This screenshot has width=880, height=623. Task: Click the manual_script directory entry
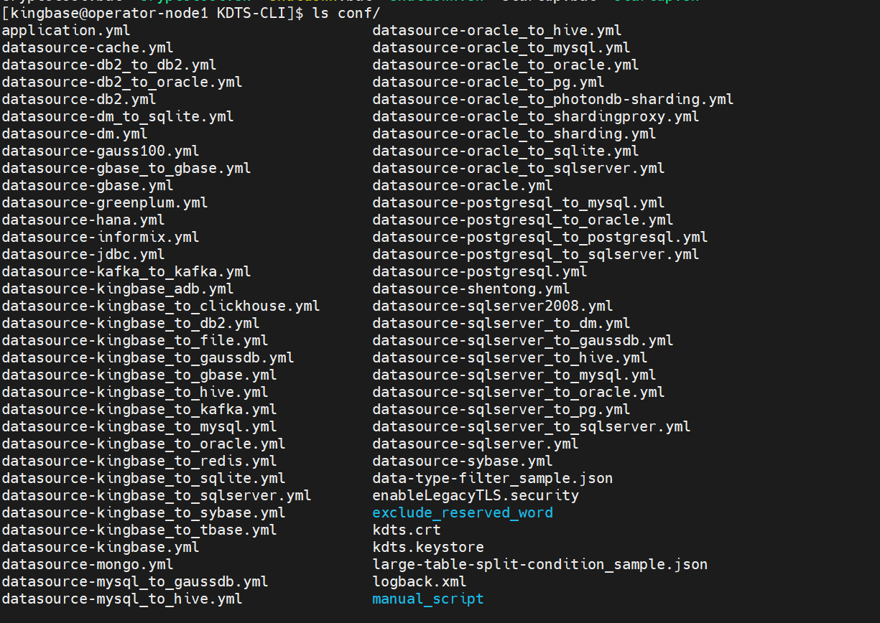pos(428,599)
